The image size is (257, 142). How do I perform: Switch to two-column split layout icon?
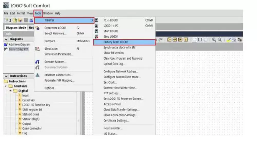coord(200,40)
